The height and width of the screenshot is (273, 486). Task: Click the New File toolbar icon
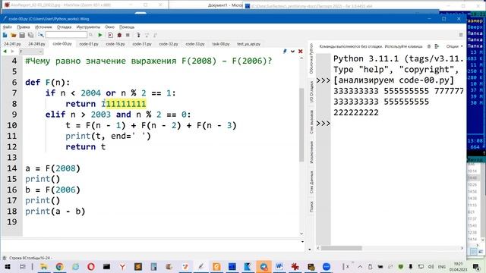coord(5,36)
